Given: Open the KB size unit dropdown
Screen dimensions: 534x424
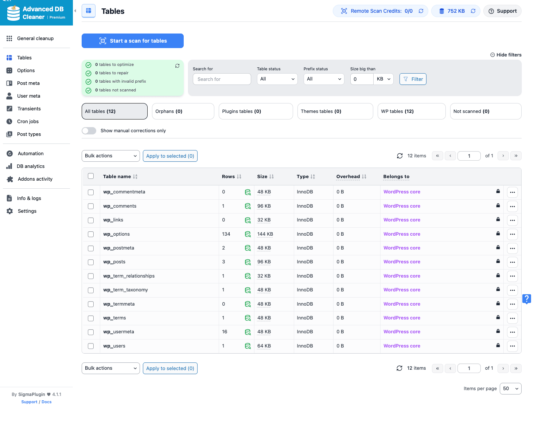Looking at the screenshot, I should (x=383, y=79).
